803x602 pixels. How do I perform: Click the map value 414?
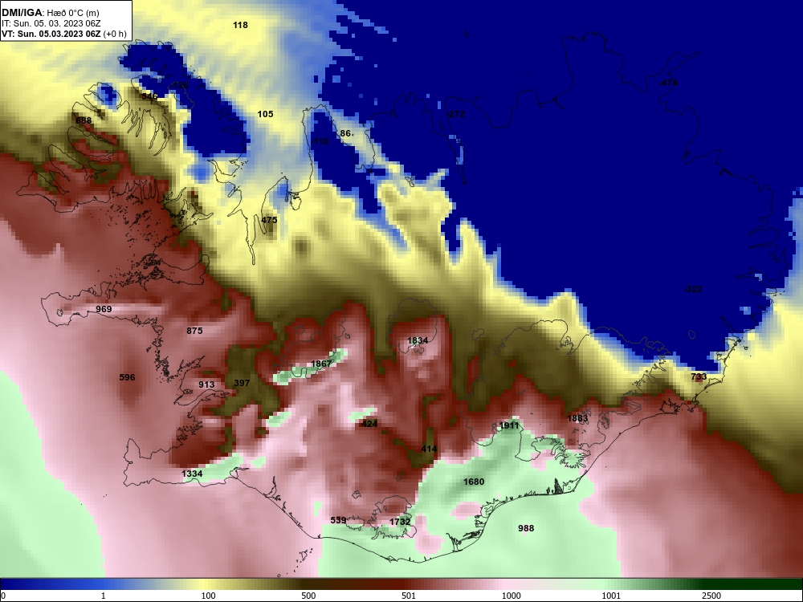pos(429,449)
